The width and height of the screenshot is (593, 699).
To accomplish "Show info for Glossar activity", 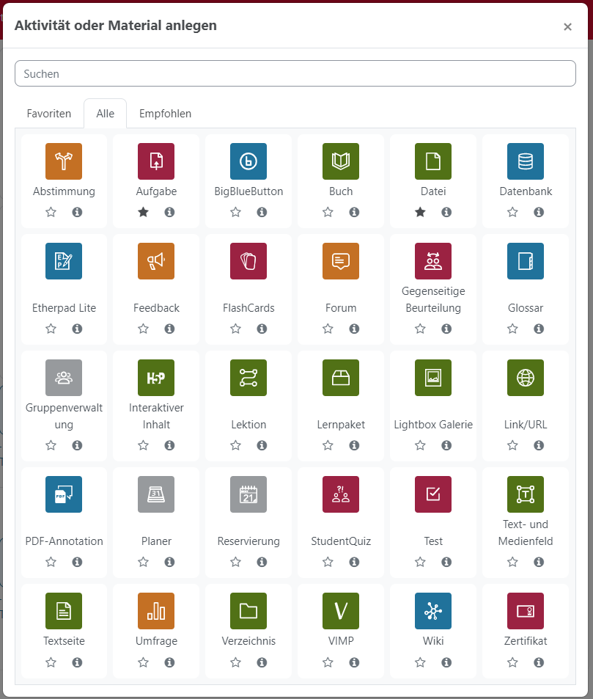I will click(539, 329).
